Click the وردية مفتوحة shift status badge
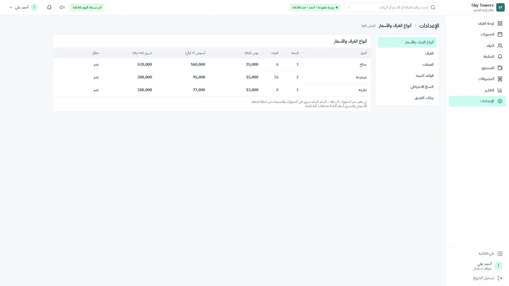509x286 pixels. click(x=315, y=7)
